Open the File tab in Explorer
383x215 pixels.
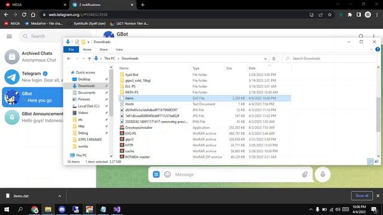(x=71, y=50)
